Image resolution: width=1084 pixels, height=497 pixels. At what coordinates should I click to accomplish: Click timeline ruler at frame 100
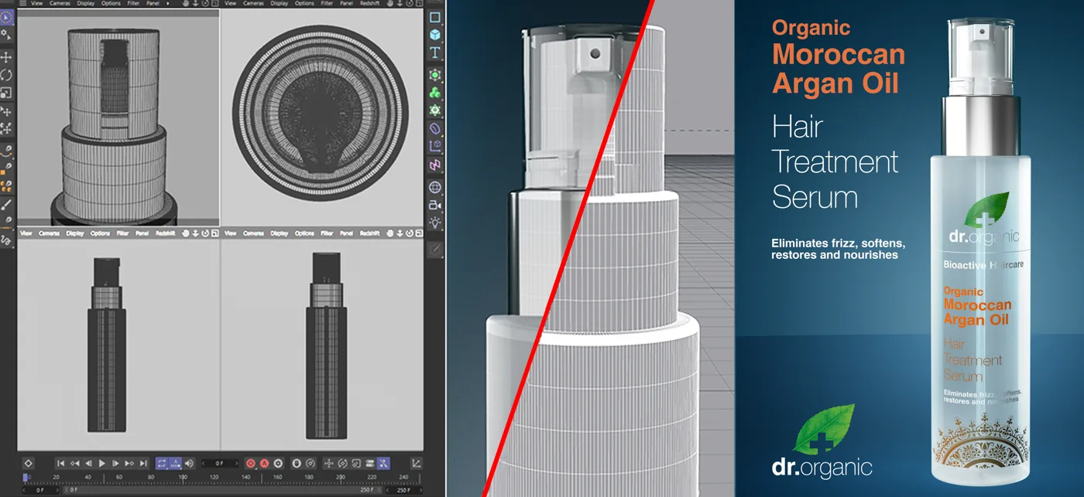[183, 478]
